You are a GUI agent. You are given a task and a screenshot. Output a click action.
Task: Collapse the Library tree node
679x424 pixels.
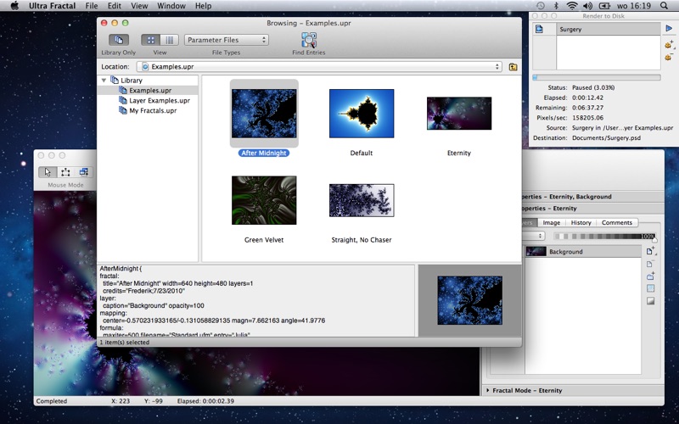click(104, 80)
